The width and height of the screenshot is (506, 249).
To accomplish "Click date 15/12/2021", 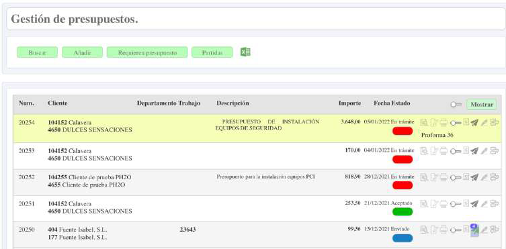I will point(377,229).
